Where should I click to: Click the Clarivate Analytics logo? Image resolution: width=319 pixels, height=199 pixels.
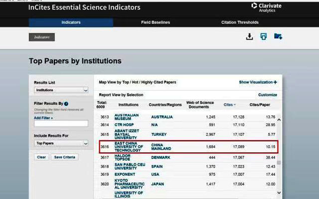coord(266,7)
